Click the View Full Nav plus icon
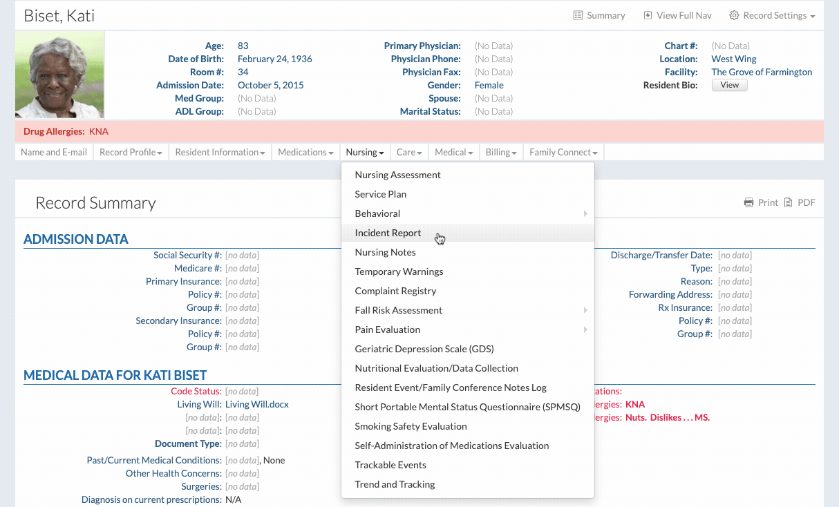839x507 pixels. pyautogui.click(x=648, y=15)
